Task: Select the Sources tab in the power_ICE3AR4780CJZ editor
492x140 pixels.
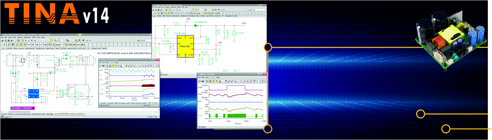Action: point(21,48)
